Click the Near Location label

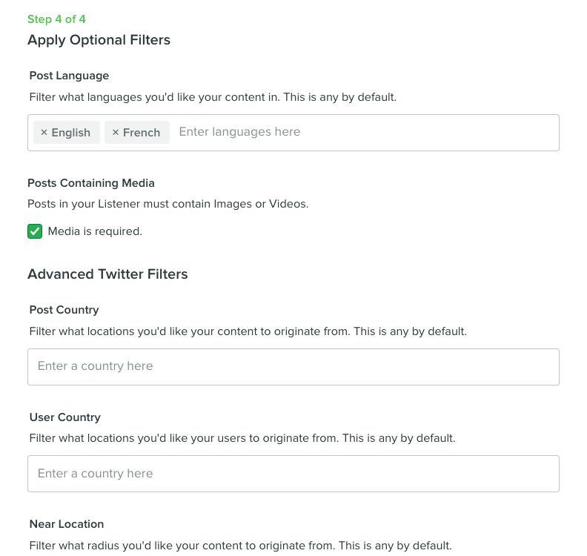[67, 524]
